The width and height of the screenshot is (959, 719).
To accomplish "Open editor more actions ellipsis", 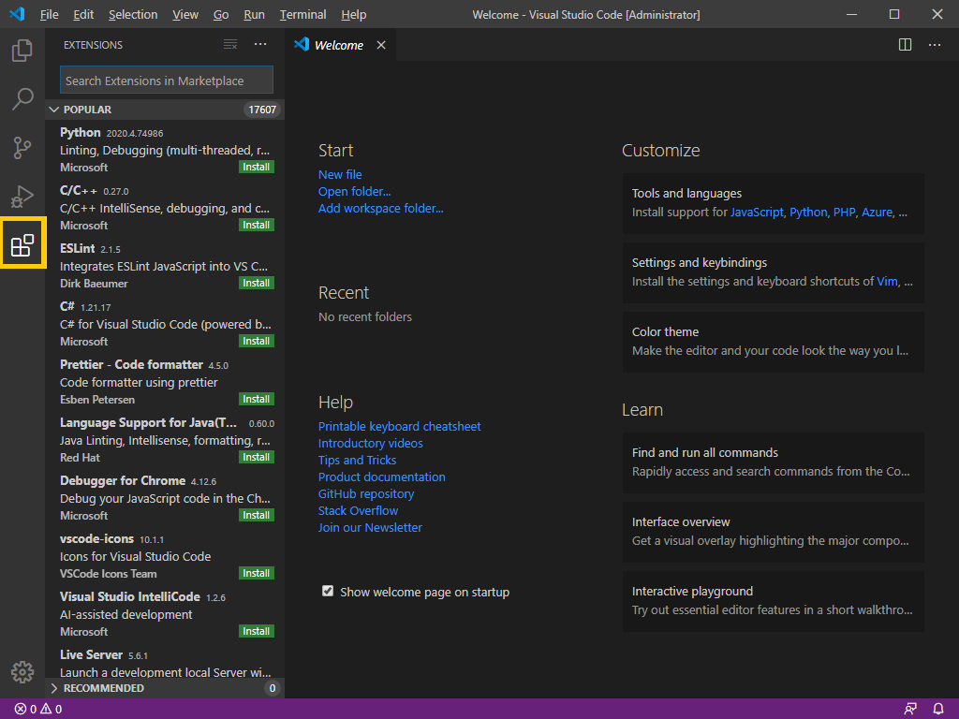I will (935, 45).
